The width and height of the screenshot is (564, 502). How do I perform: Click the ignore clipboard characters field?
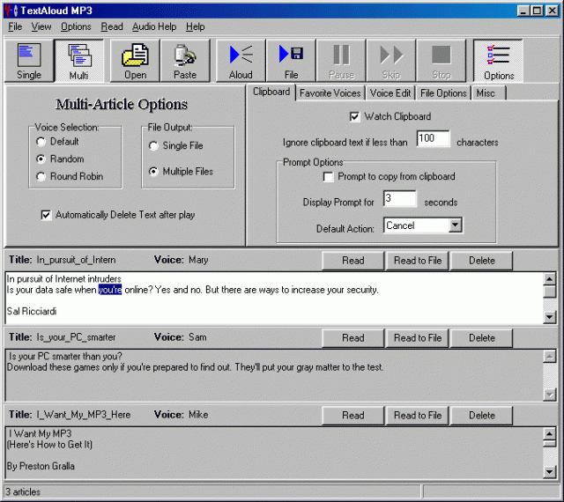433,138
